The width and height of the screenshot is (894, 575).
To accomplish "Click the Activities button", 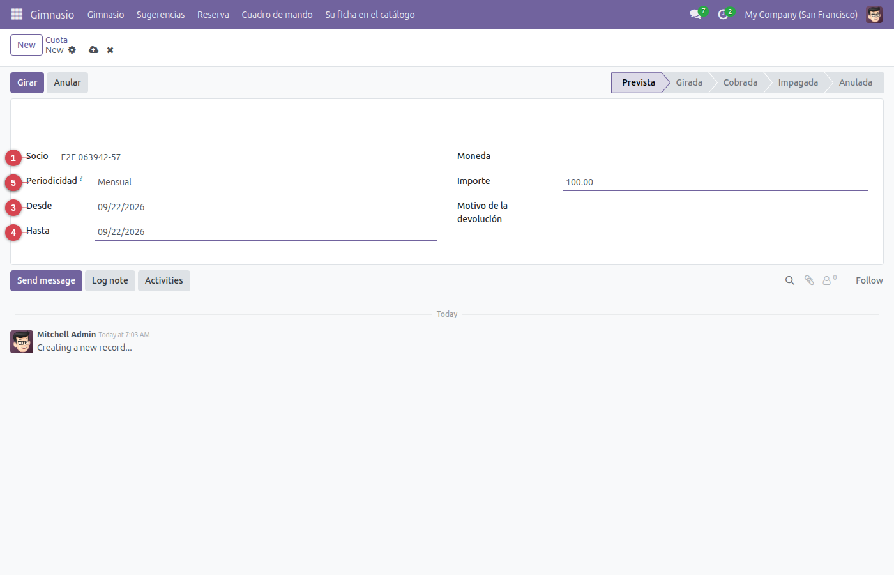I will (164, 280).
